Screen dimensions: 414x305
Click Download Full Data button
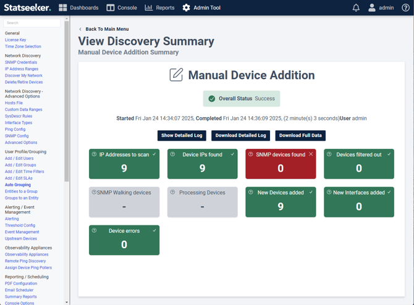pyautogui.click(x=300, y=135)
